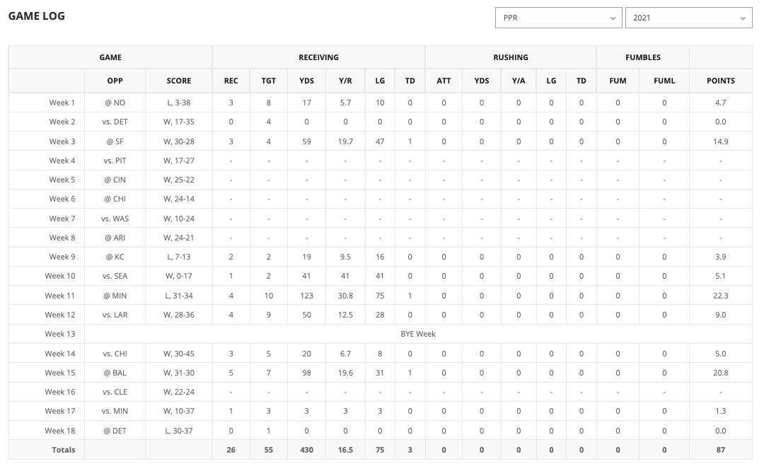Click the vs. WAS opponent cell
764x471 pixels.
[x=115, y=219]
